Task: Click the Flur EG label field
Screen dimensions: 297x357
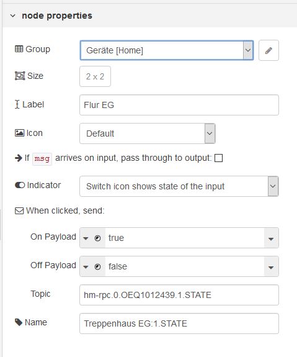Action: coord(179,105)
